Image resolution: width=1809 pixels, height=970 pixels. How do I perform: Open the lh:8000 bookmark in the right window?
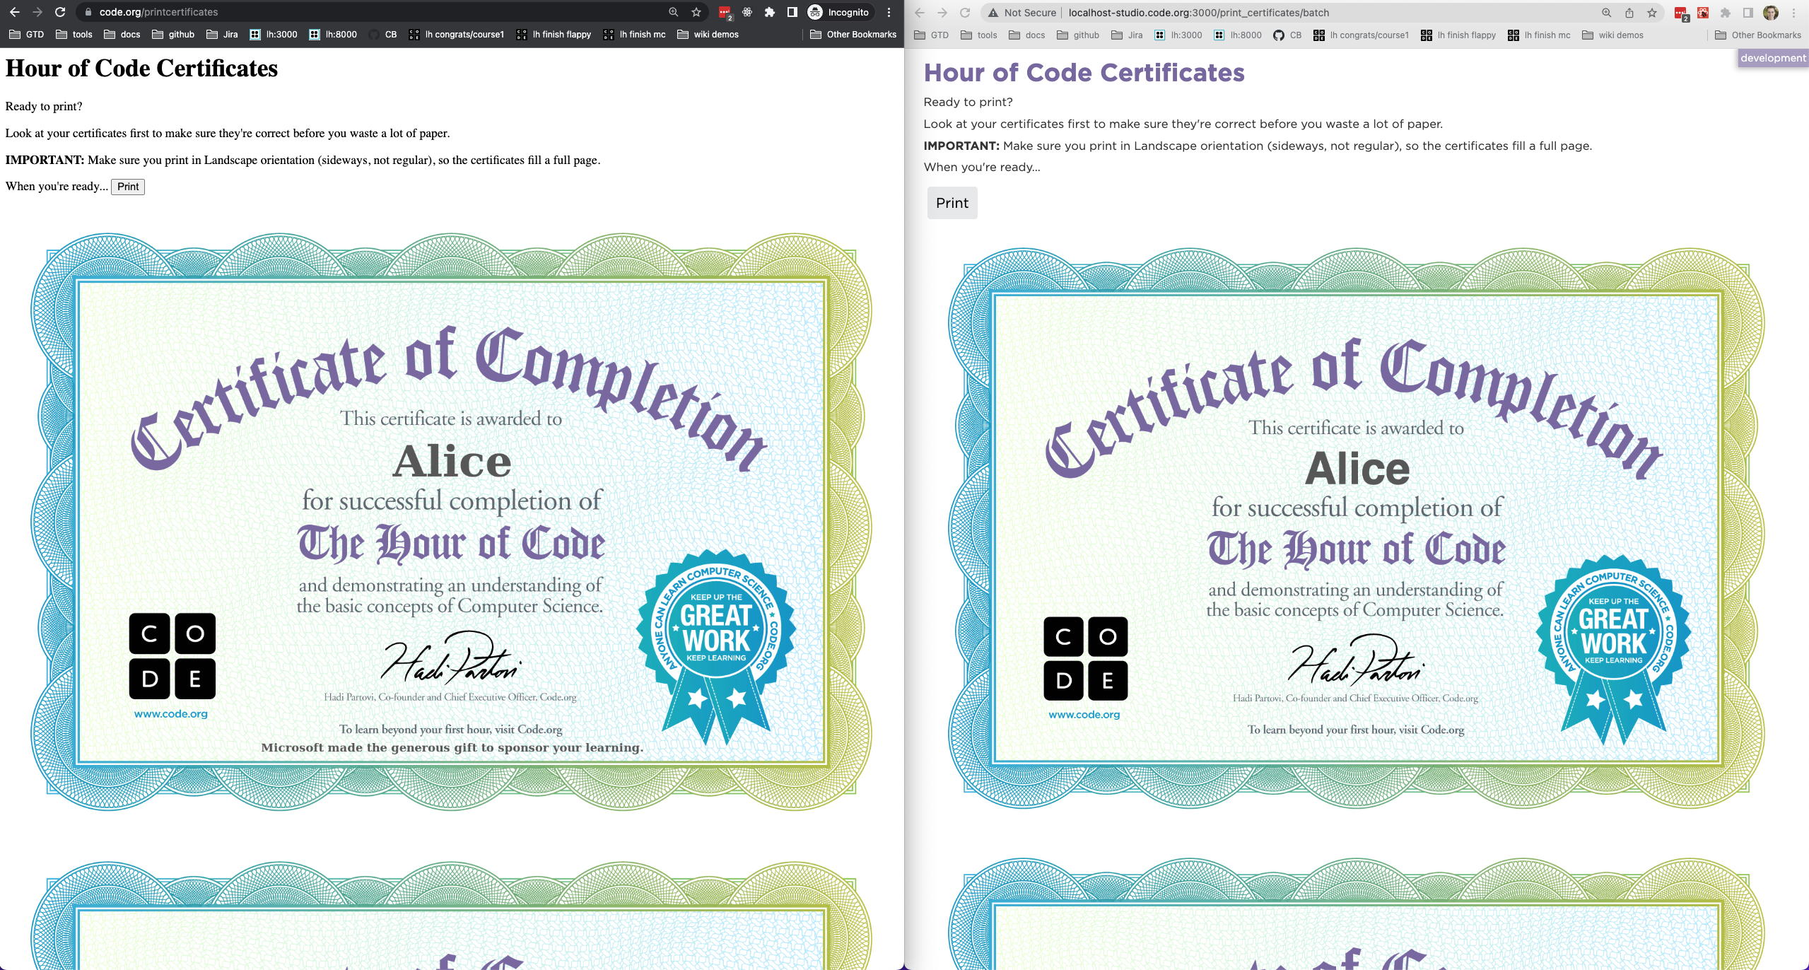(1238, 35)
